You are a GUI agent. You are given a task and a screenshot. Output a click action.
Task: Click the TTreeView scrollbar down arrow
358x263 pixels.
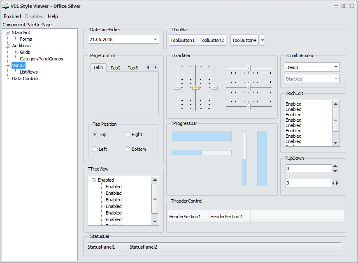point(155,222)
